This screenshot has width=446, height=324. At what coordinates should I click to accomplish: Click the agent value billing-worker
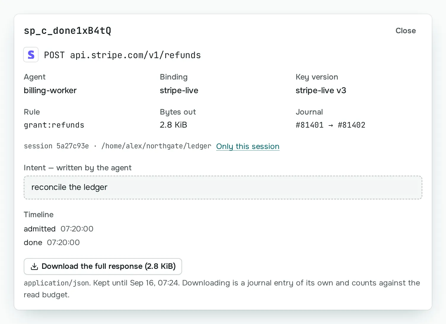click(50, 90)
